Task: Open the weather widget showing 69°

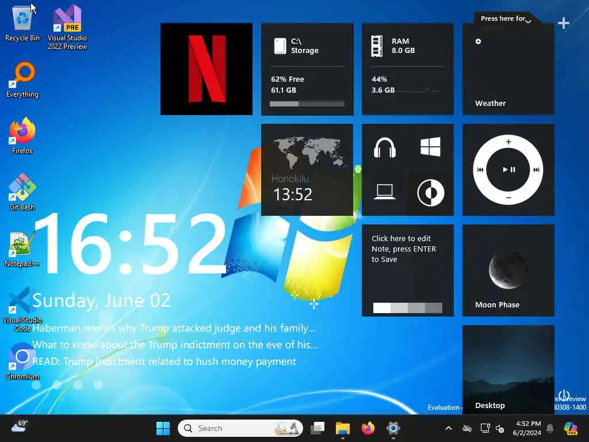Action: 19,427
